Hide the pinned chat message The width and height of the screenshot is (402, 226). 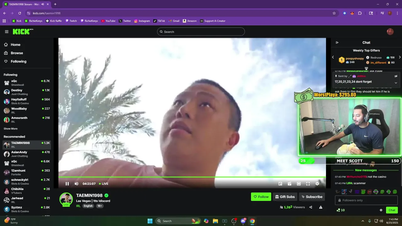click(x=396, y=76)
